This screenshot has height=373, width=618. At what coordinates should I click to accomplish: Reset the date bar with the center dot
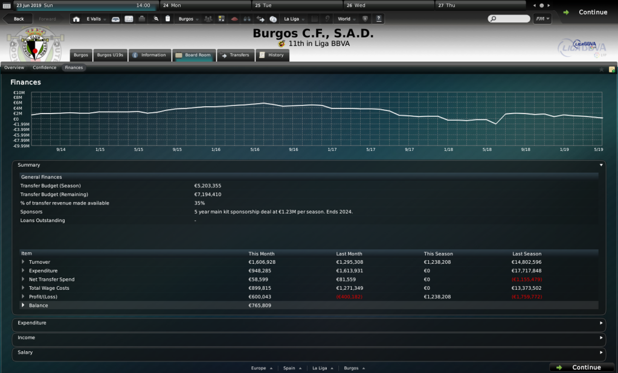tap(541, 5)
